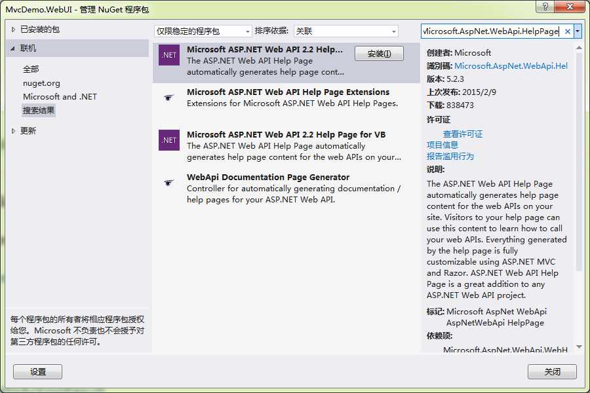Screen dimensions: 590x393
Task: Click the icon of Web API Help Page Extensions
Action: coord(168,98)
